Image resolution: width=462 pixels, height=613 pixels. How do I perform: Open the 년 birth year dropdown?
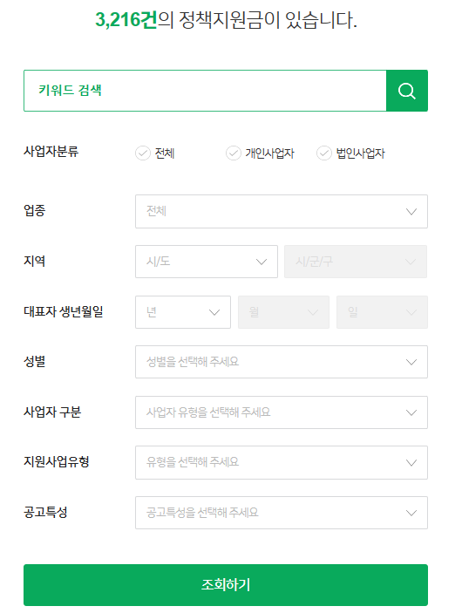coord(183,312)
